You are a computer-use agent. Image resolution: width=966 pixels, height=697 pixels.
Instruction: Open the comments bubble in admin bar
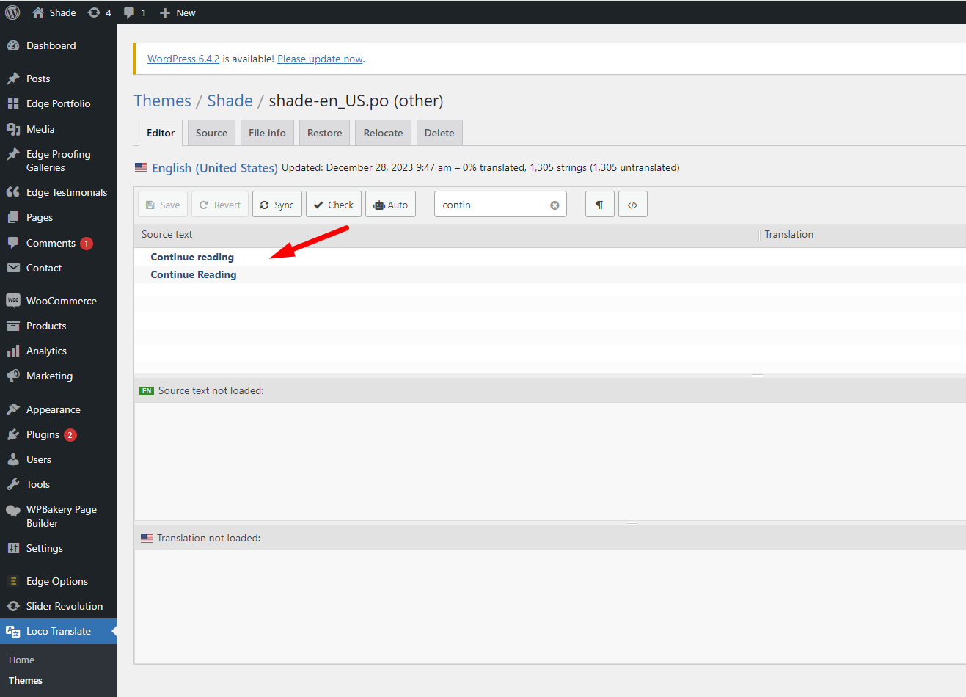tap(129, 12)
